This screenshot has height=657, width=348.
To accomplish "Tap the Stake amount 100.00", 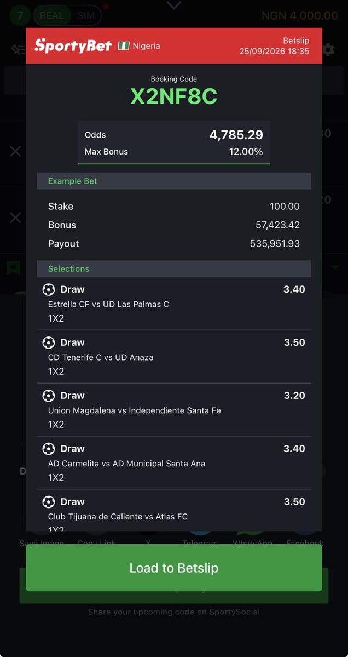I will pos(285,207).
